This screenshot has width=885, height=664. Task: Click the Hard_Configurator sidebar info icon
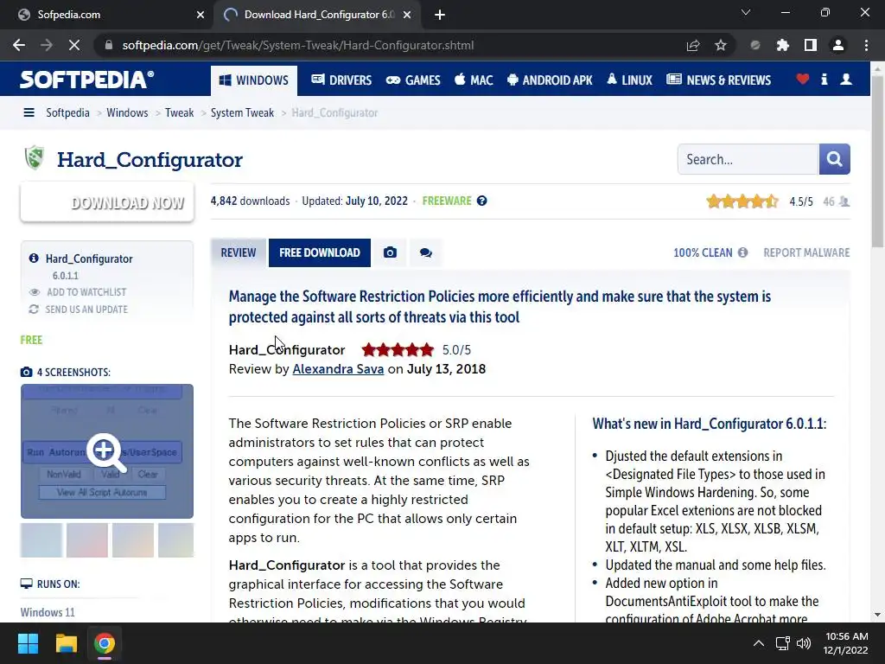(34, 258)
